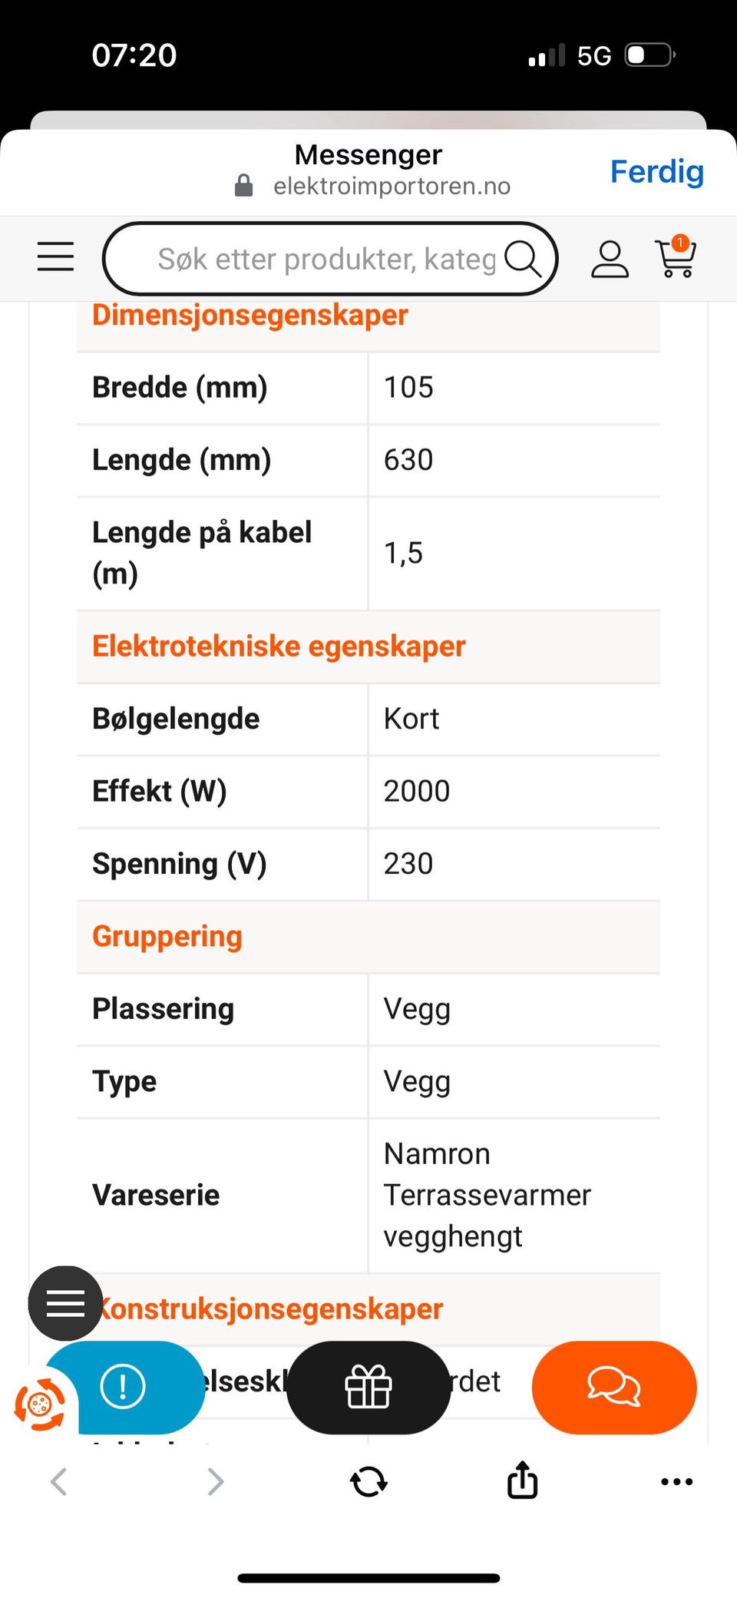
Task: Open the hamburger menu in the site header
Action: (x=55, y=256)
